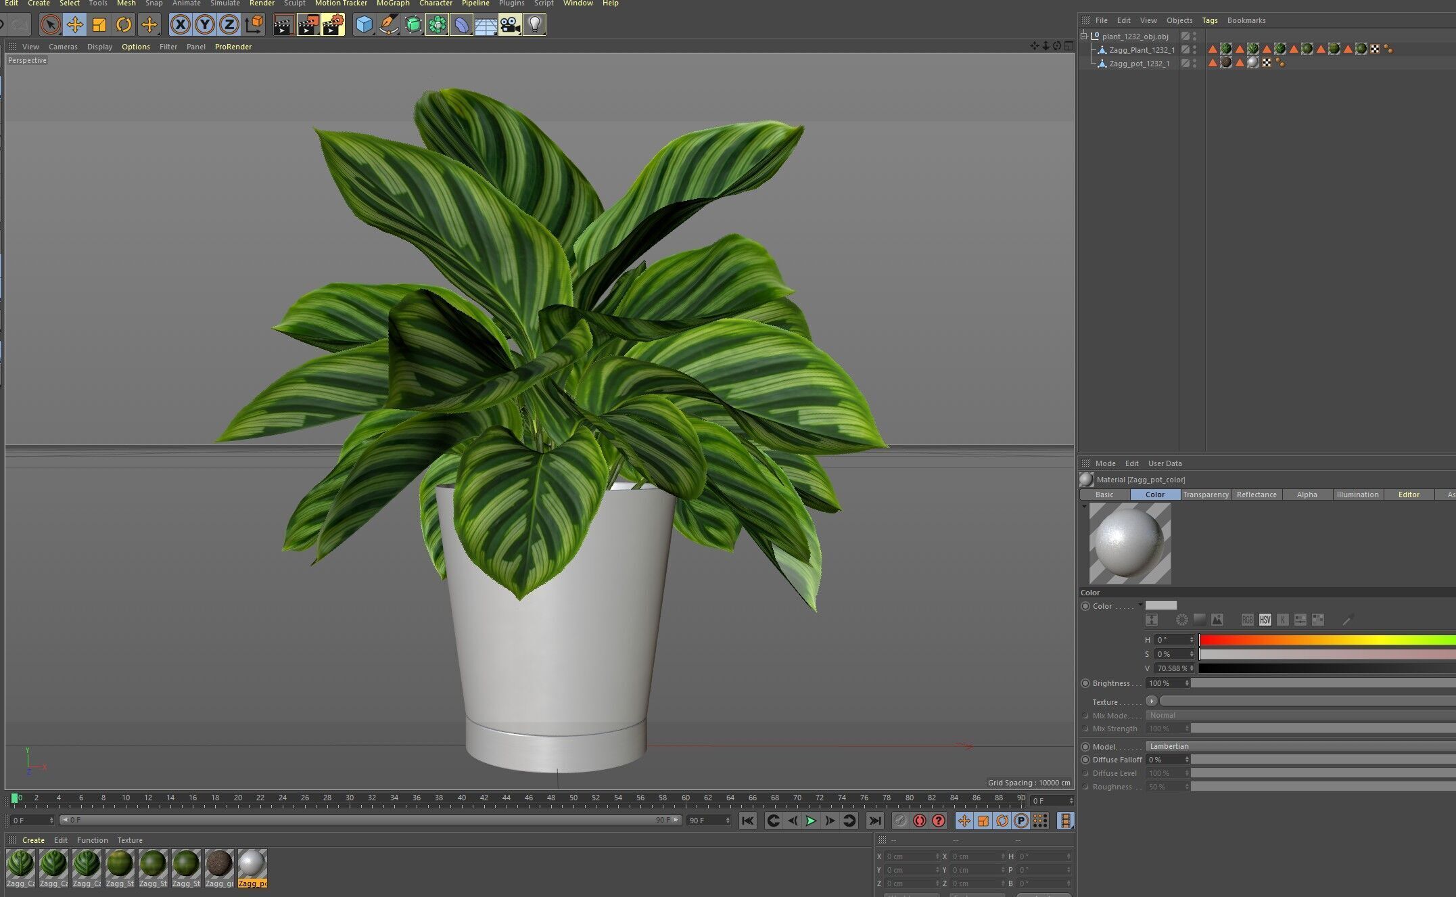Toggle visibility dots for Zagg_Plant_1232_1
Screen dimensions: 1456x897
coord(1195,50)
